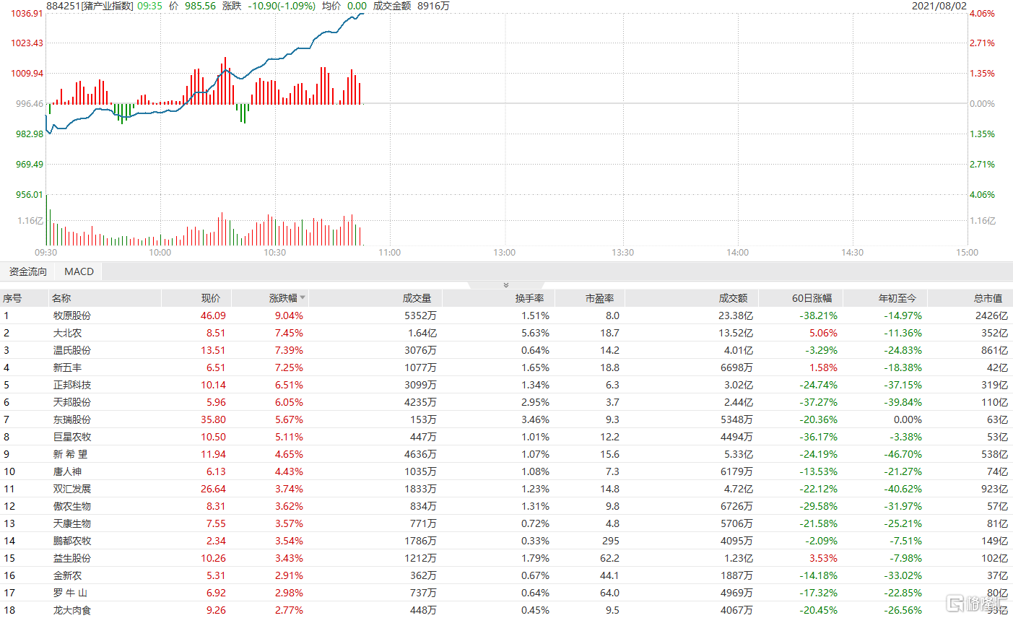Click 鹏都农牧 P/E value 295

click(611, 541)
